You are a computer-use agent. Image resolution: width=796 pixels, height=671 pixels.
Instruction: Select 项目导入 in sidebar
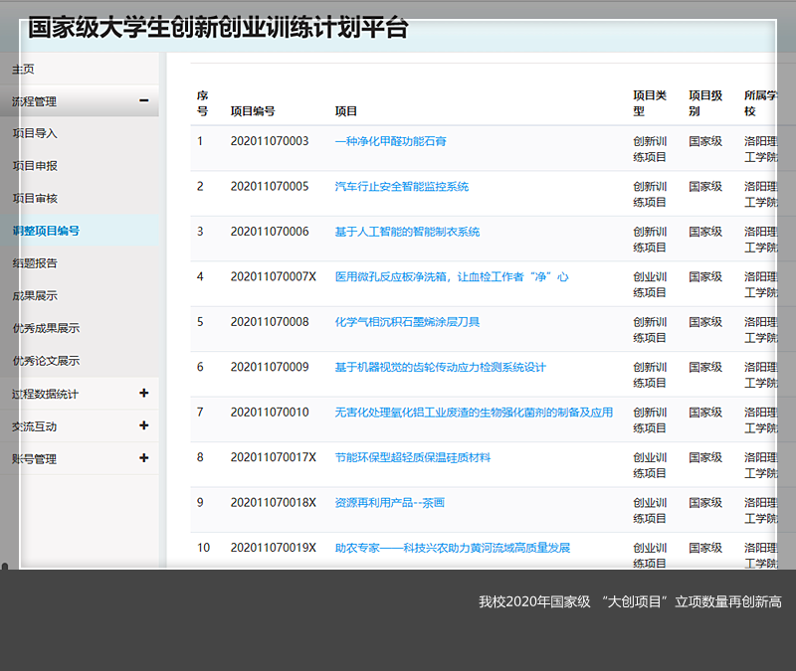(35, 132)
